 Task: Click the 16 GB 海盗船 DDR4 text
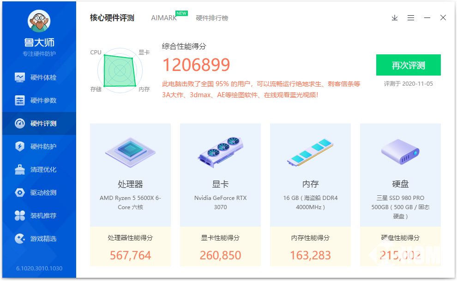[x=310, y=203]
